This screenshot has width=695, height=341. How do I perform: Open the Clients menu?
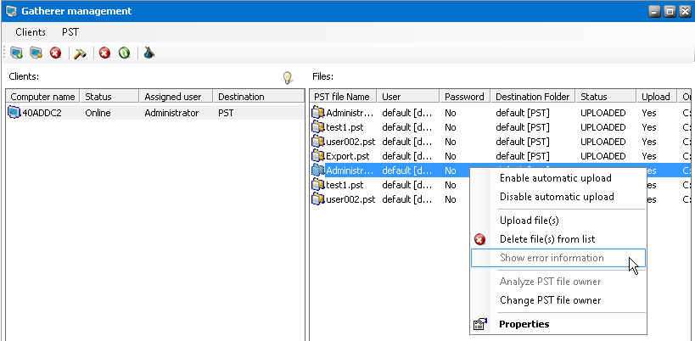click(x=31, y=31)
